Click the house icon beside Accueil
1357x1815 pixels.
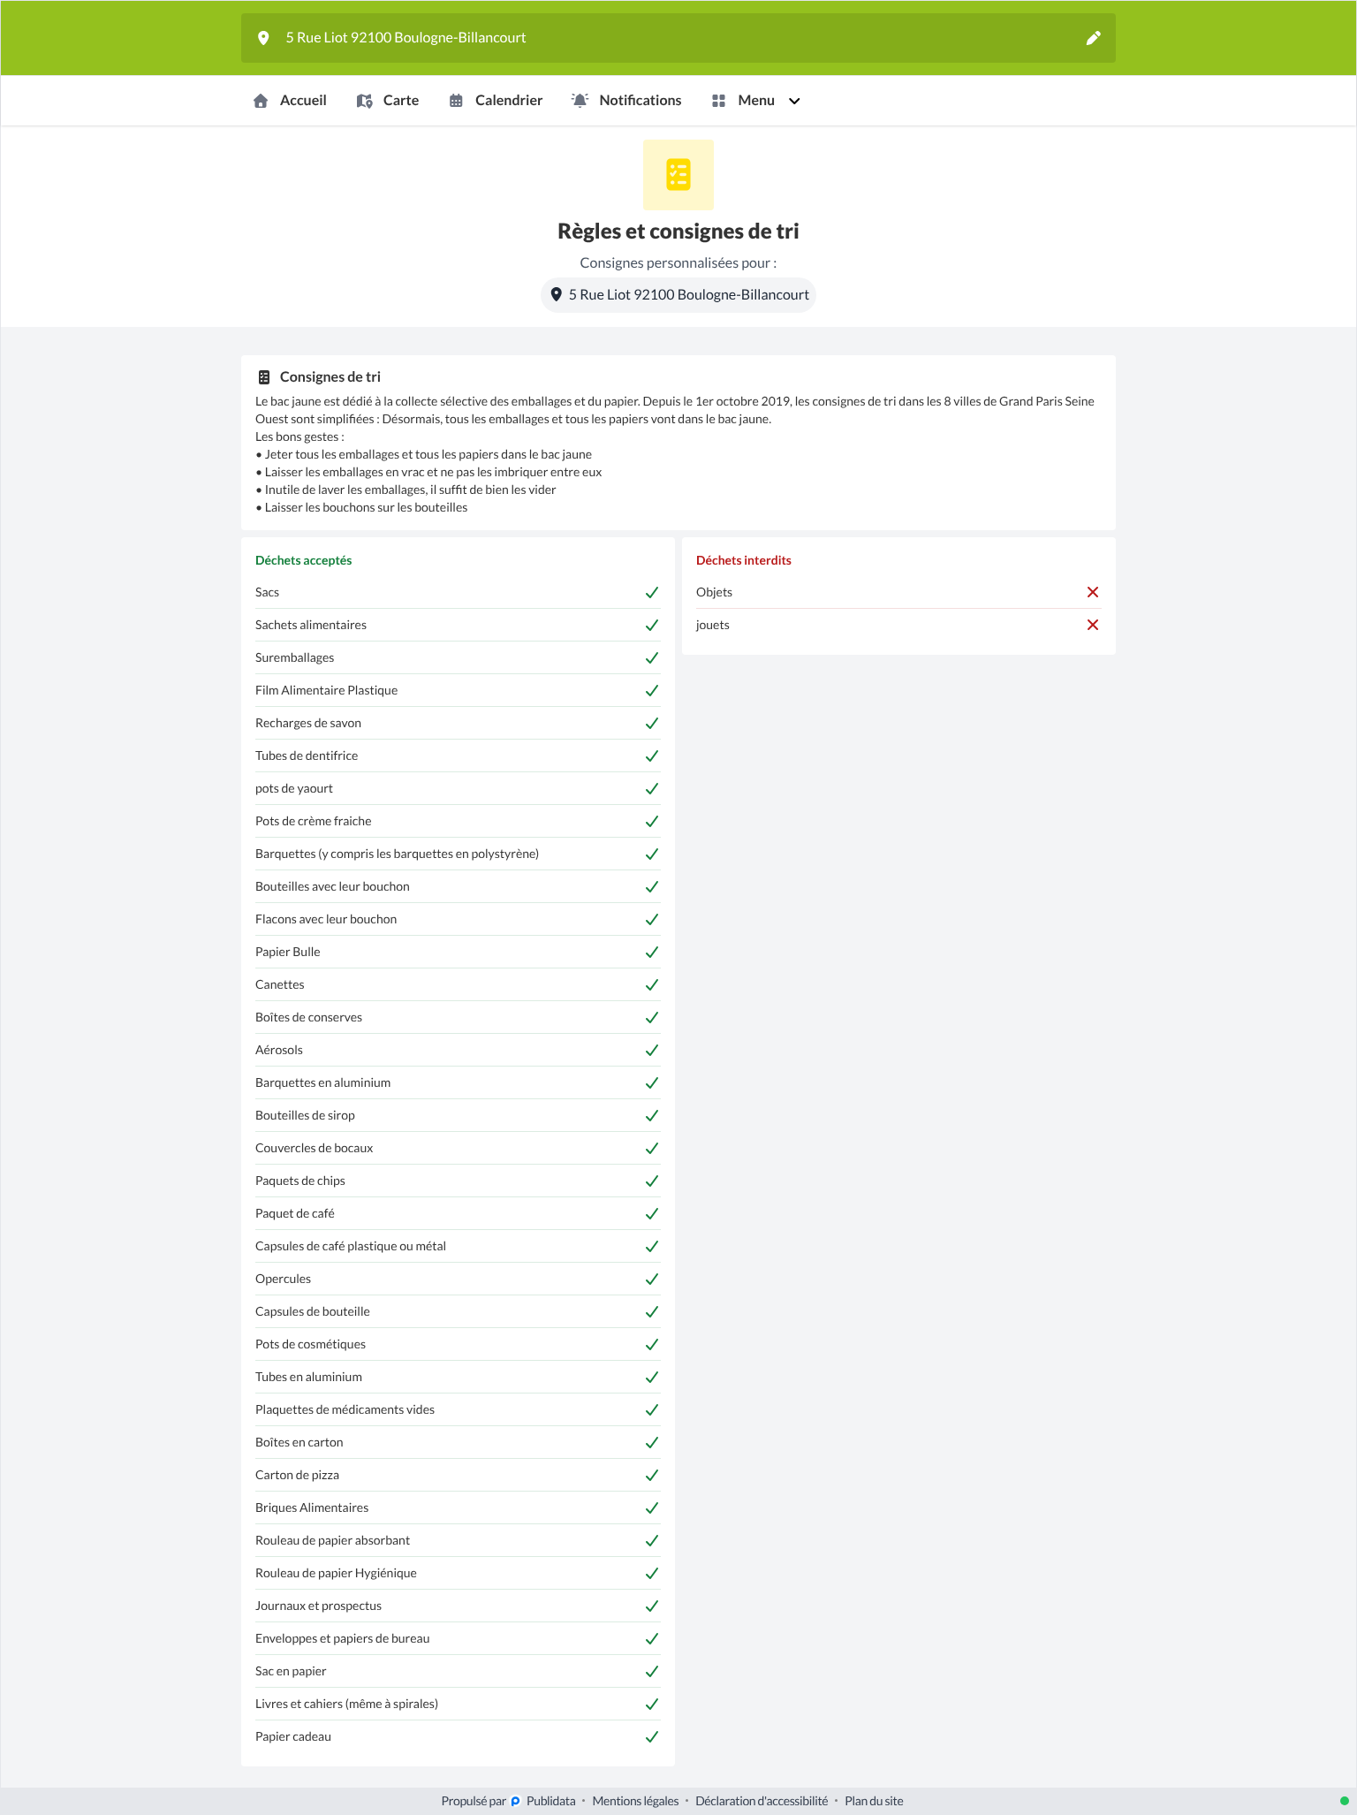[261, 101]
